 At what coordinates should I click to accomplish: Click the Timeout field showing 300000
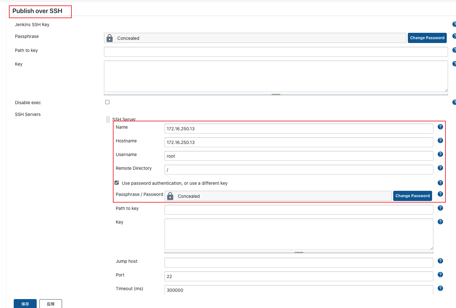[x=299, y=290]
